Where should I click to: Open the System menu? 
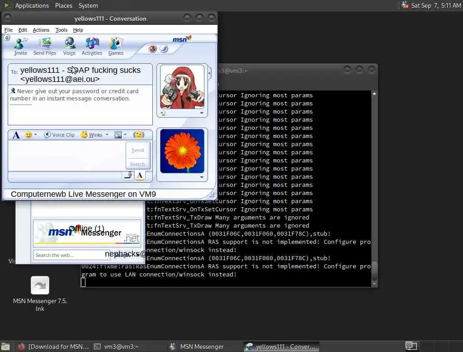(88, 5)
